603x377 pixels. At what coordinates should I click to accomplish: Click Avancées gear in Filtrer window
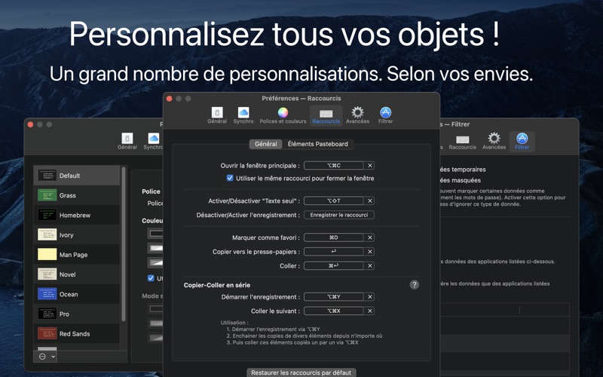coord(494,142)
